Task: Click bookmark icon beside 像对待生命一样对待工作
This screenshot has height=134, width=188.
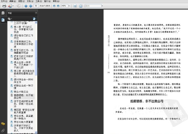Action: [12, 79]
